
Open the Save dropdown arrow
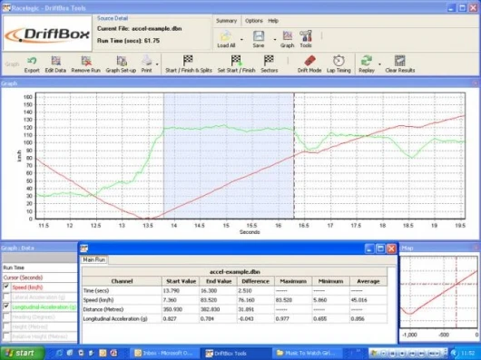click(275, 39)
